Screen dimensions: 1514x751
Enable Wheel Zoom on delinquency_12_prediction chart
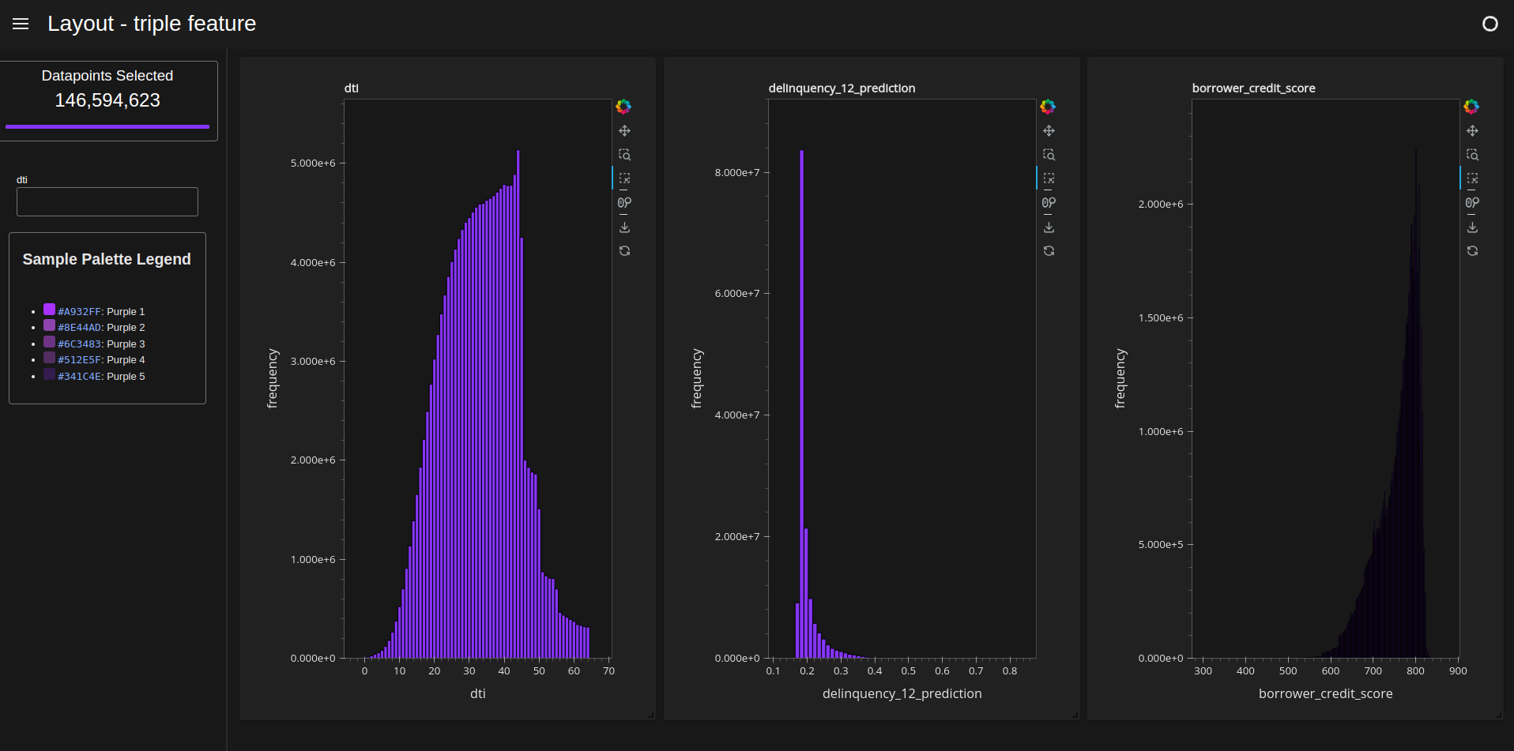(1049, 203)
